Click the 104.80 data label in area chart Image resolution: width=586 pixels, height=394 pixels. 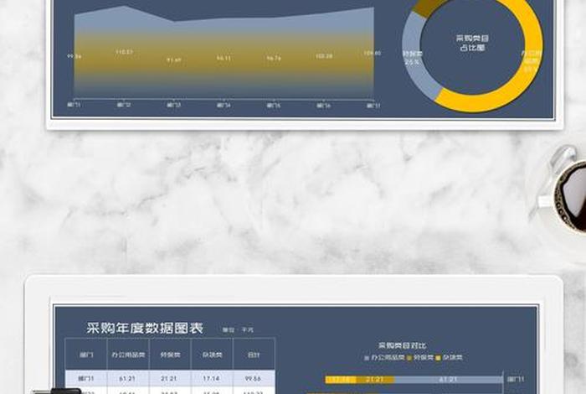click(x=373, y=54)
